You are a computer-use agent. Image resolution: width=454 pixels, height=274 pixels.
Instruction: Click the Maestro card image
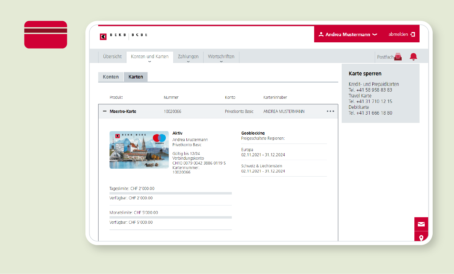(x=139, y=150)
